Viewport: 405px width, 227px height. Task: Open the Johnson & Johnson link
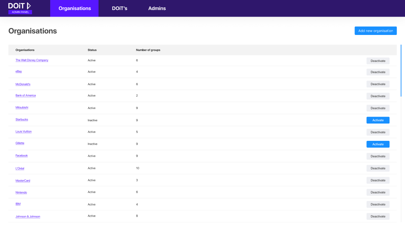[x=28, y=216]
